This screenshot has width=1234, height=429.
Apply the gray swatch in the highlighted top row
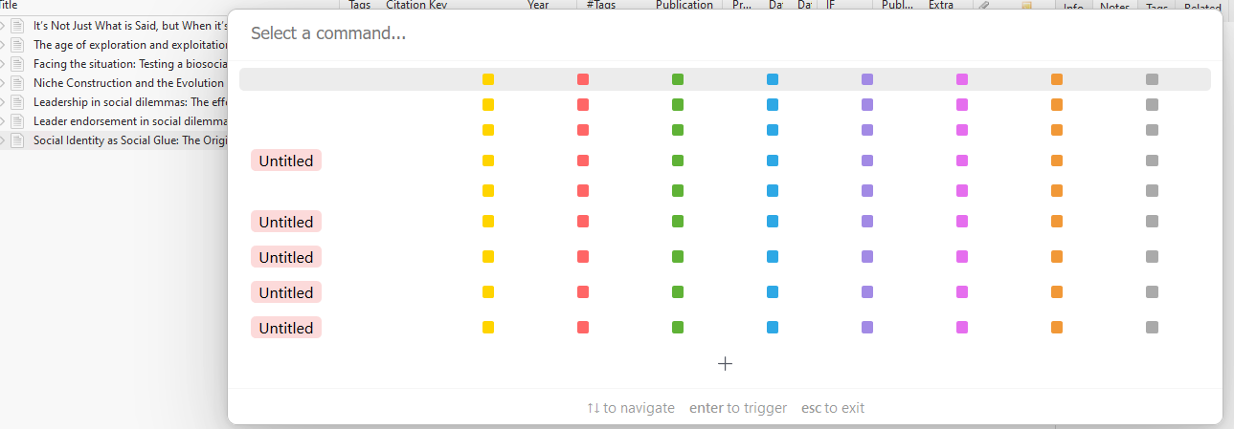(x=1152, y=79)
